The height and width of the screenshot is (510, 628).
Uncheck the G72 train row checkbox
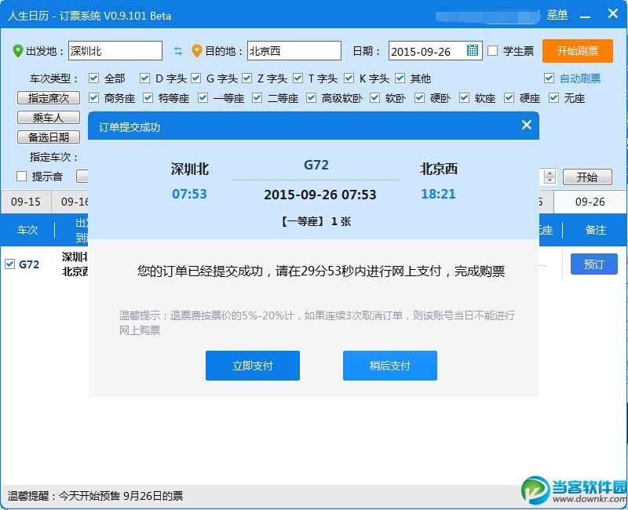[x=9, y=264]
